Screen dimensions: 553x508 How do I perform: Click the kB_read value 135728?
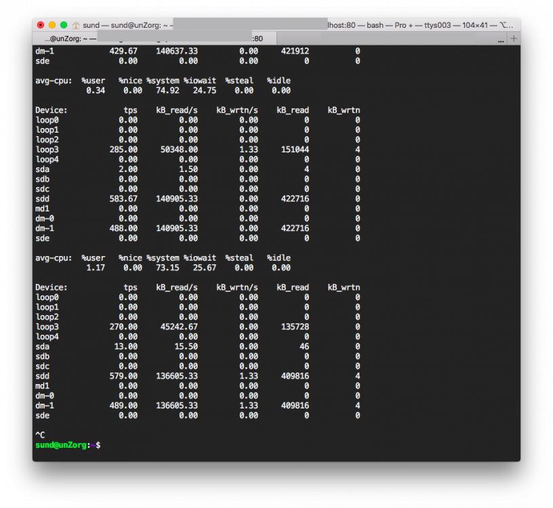(295, 326)
